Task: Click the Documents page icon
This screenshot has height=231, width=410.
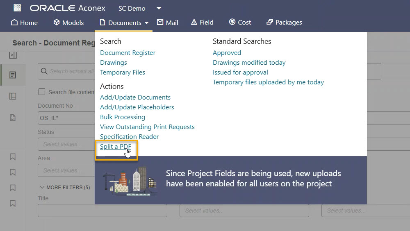Action: click(102, 22)
